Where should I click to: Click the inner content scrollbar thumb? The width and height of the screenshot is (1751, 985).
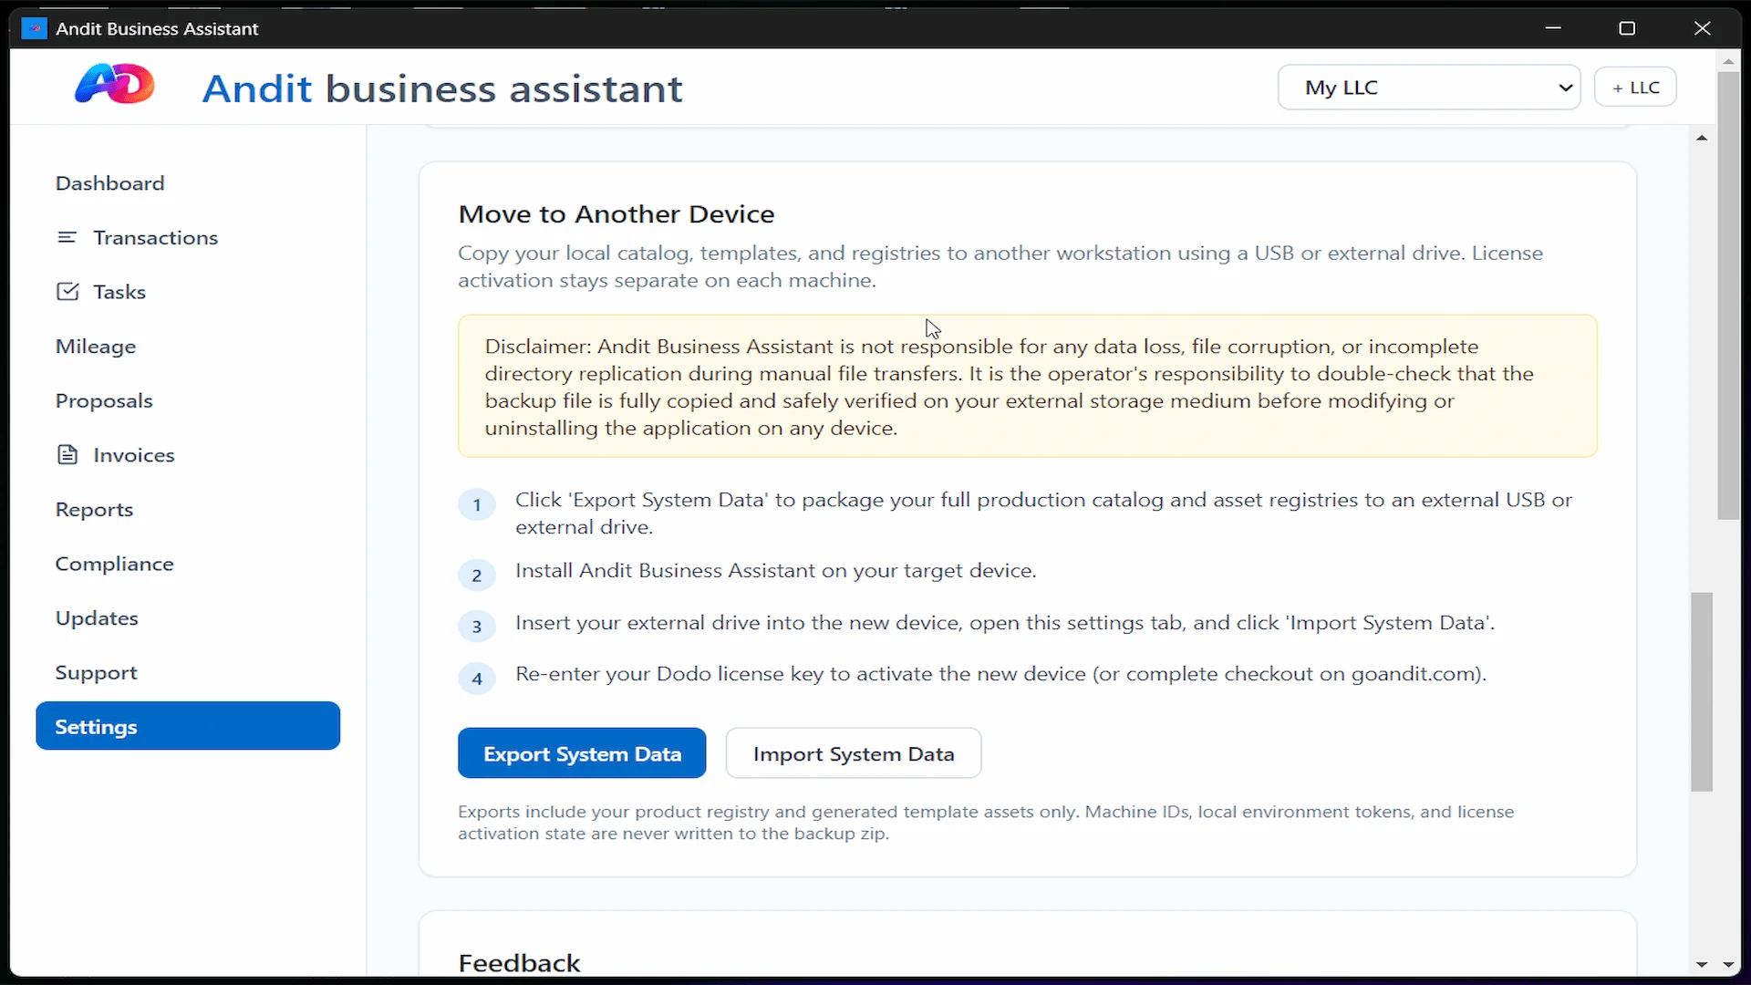coord(1702,692)
